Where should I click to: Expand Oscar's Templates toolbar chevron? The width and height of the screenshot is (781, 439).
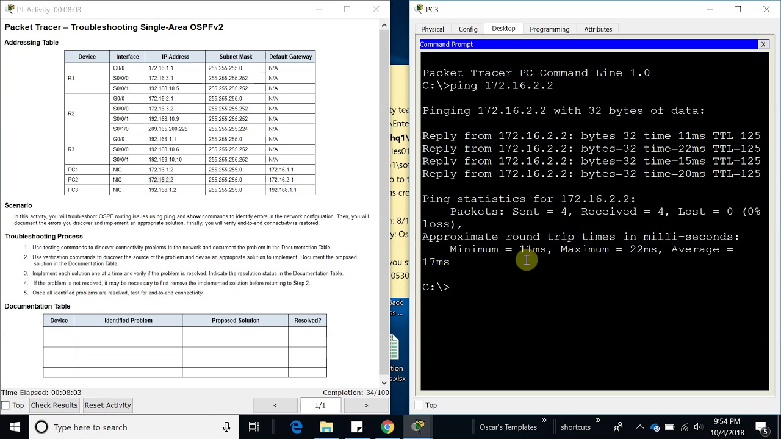coord(544,420)
